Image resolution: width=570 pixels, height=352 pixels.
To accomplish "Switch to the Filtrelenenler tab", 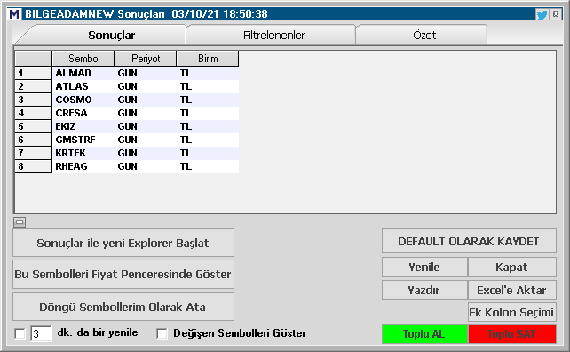I will pyautogui.click(x=273, y=36).
